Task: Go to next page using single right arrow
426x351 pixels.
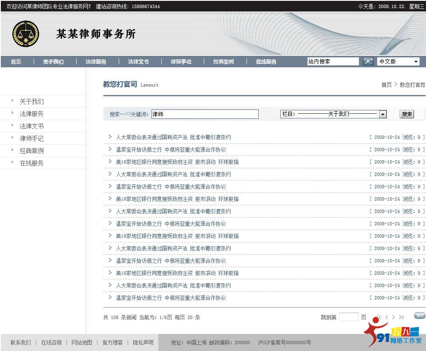Action: click(393, 316)
